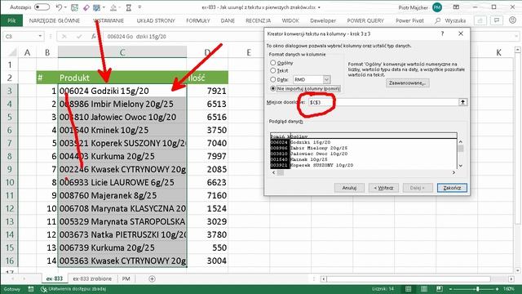Select the ex-833 sheet tab
This screenshot has height=294, width=522.
click(x=55, y=278)
